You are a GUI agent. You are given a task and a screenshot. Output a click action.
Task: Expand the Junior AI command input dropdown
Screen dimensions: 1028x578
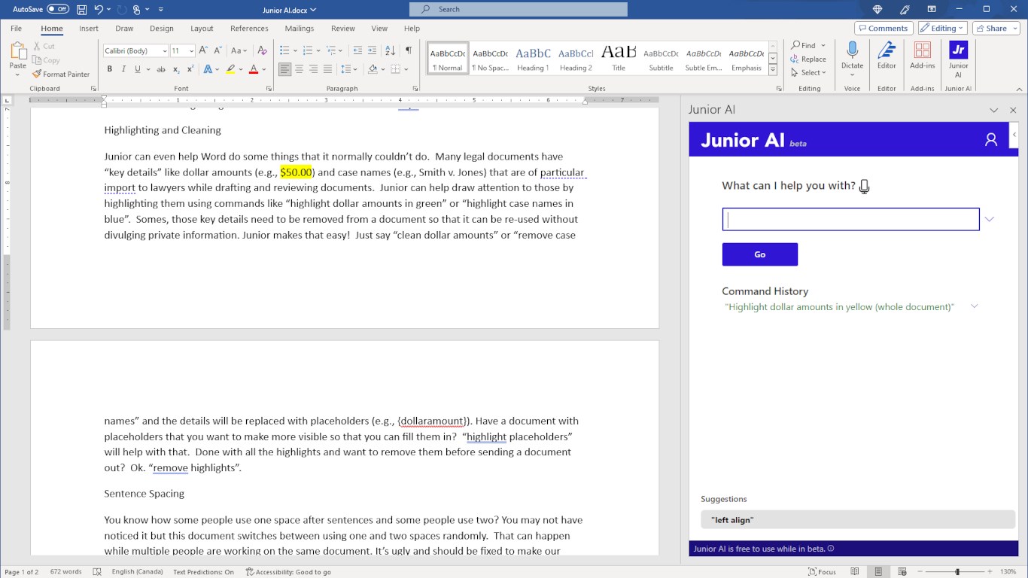tap(990, 219)
